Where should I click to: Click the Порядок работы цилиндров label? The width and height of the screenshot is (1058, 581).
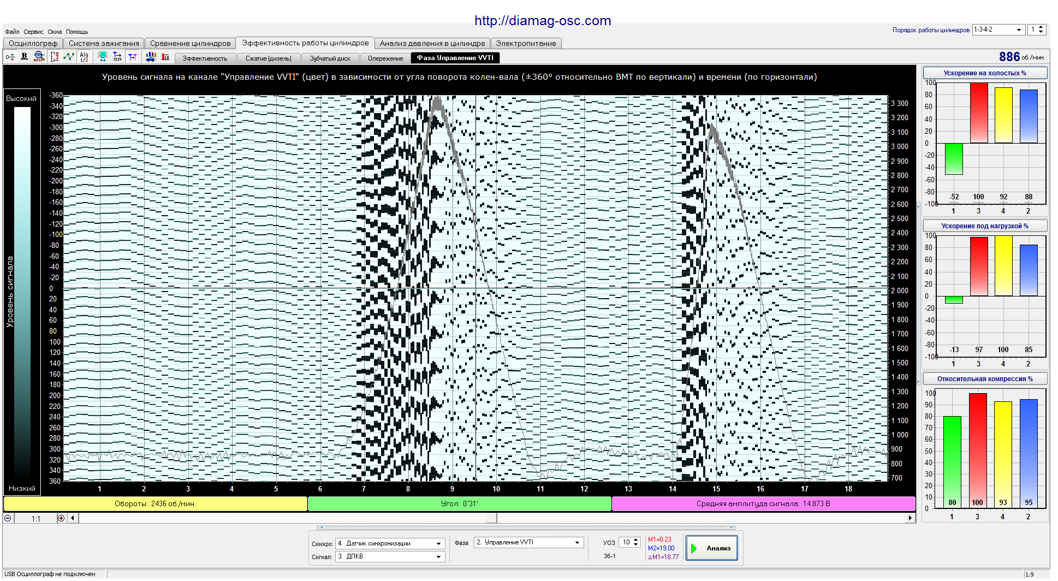[x=931, y=30]
